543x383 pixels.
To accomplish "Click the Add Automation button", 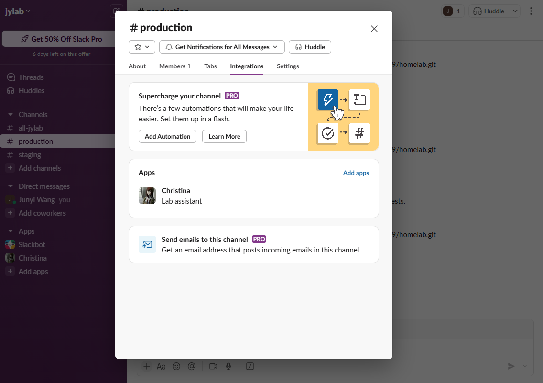I will coord(168,136).
